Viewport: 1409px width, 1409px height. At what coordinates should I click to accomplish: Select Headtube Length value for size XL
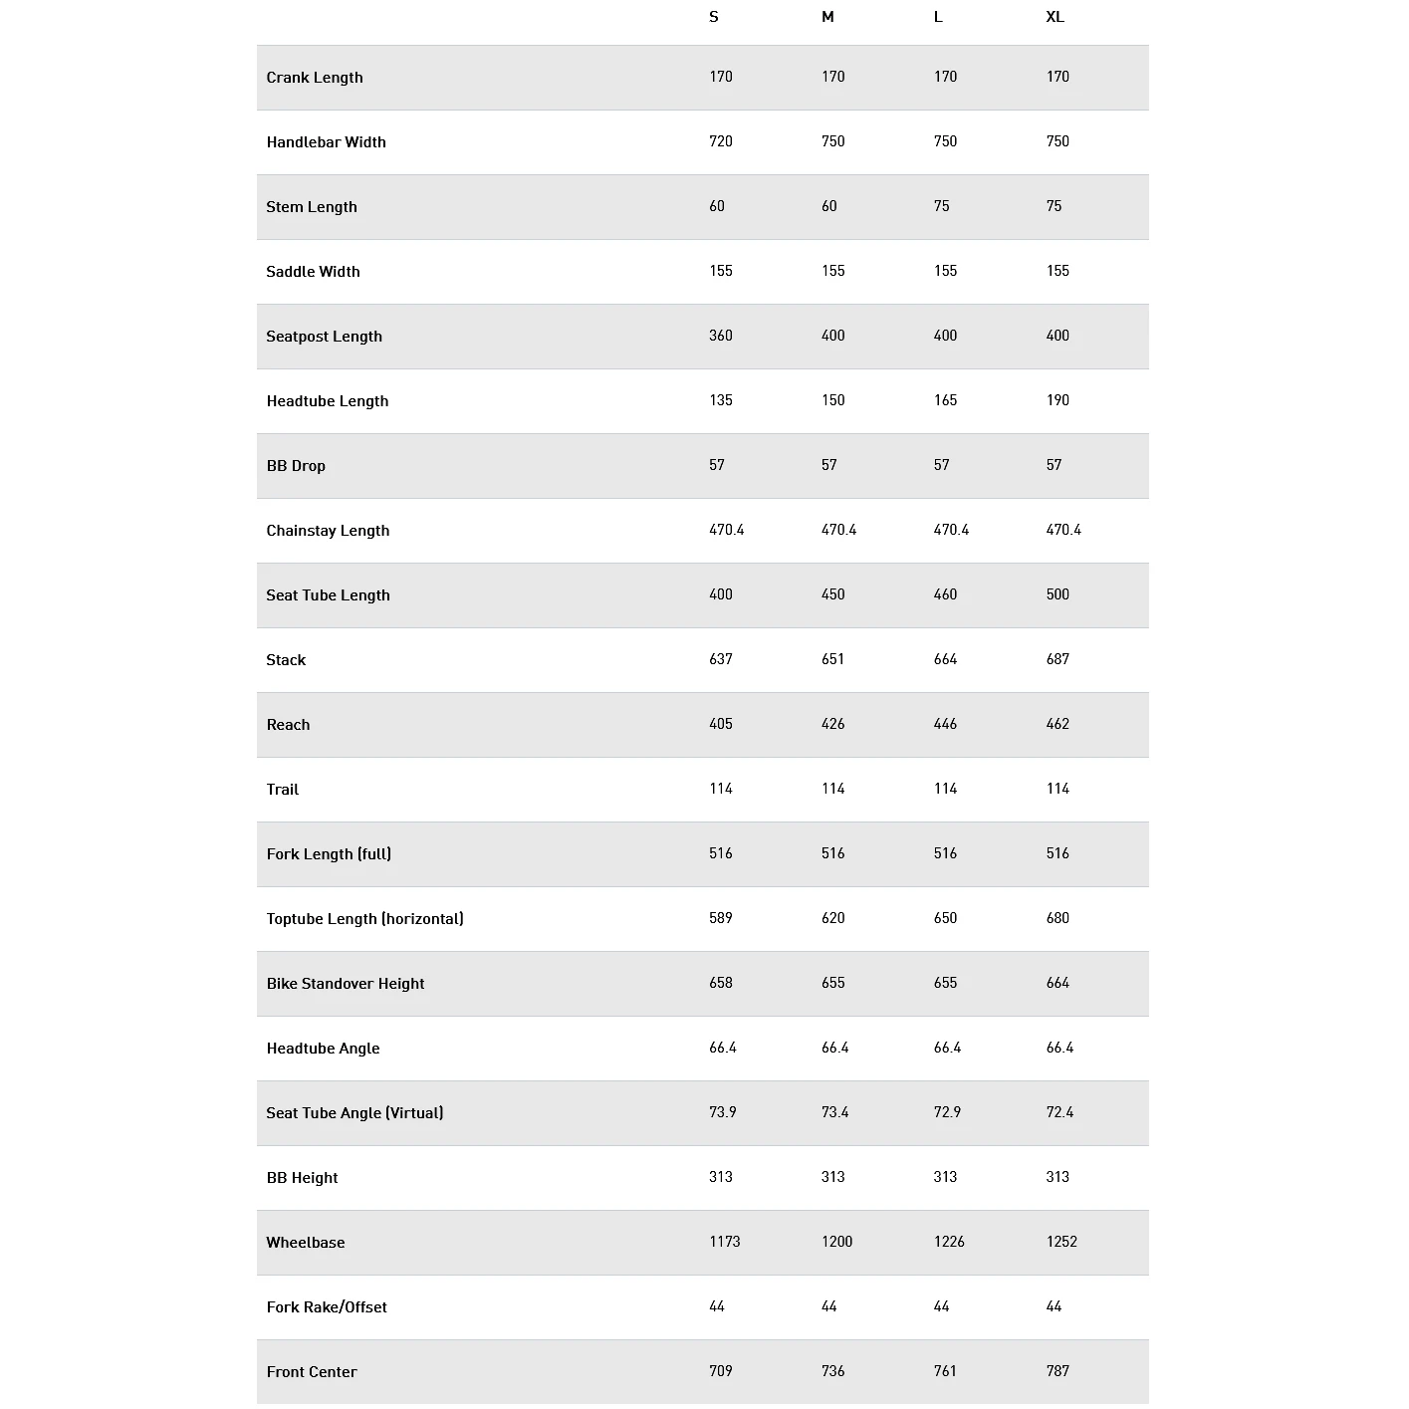tap(1057, 400)
